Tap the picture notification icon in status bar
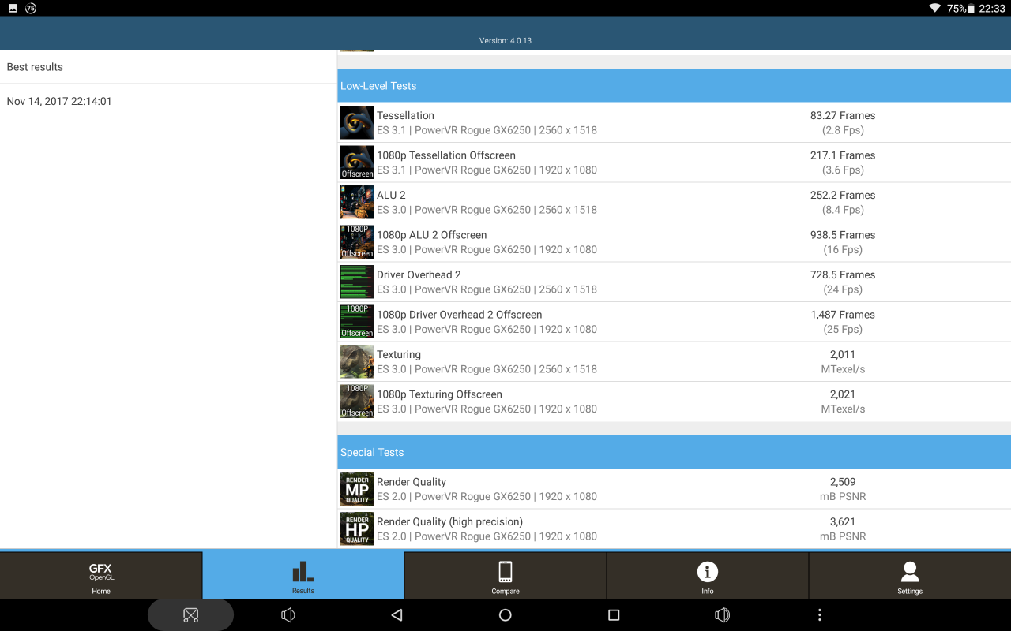Viewport: 1011px width, 631px height. pos(13,8)
